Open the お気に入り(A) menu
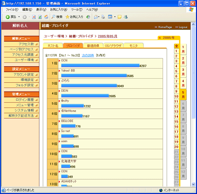Image resolution: width=197 pixels, height=194 pixels. click(x=59, y=10)
